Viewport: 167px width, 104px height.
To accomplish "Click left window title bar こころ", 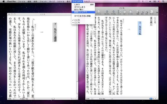I will point(43,14).
